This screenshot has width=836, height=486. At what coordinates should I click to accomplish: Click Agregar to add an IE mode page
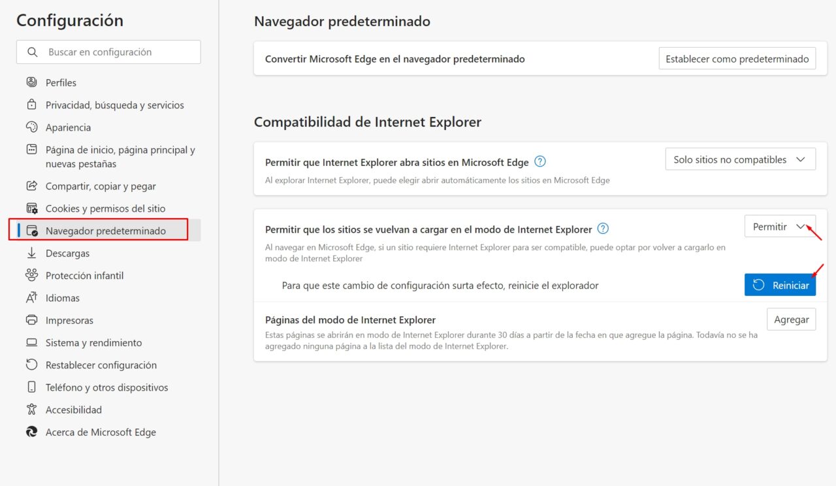point(792,319)
